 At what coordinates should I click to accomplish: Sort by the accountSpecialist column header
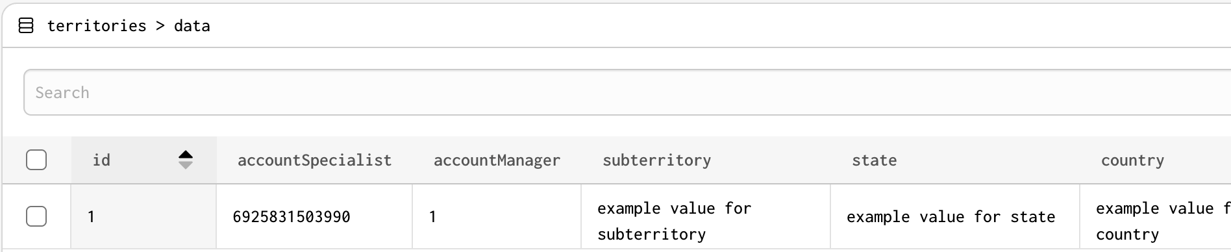coord(314,160)
